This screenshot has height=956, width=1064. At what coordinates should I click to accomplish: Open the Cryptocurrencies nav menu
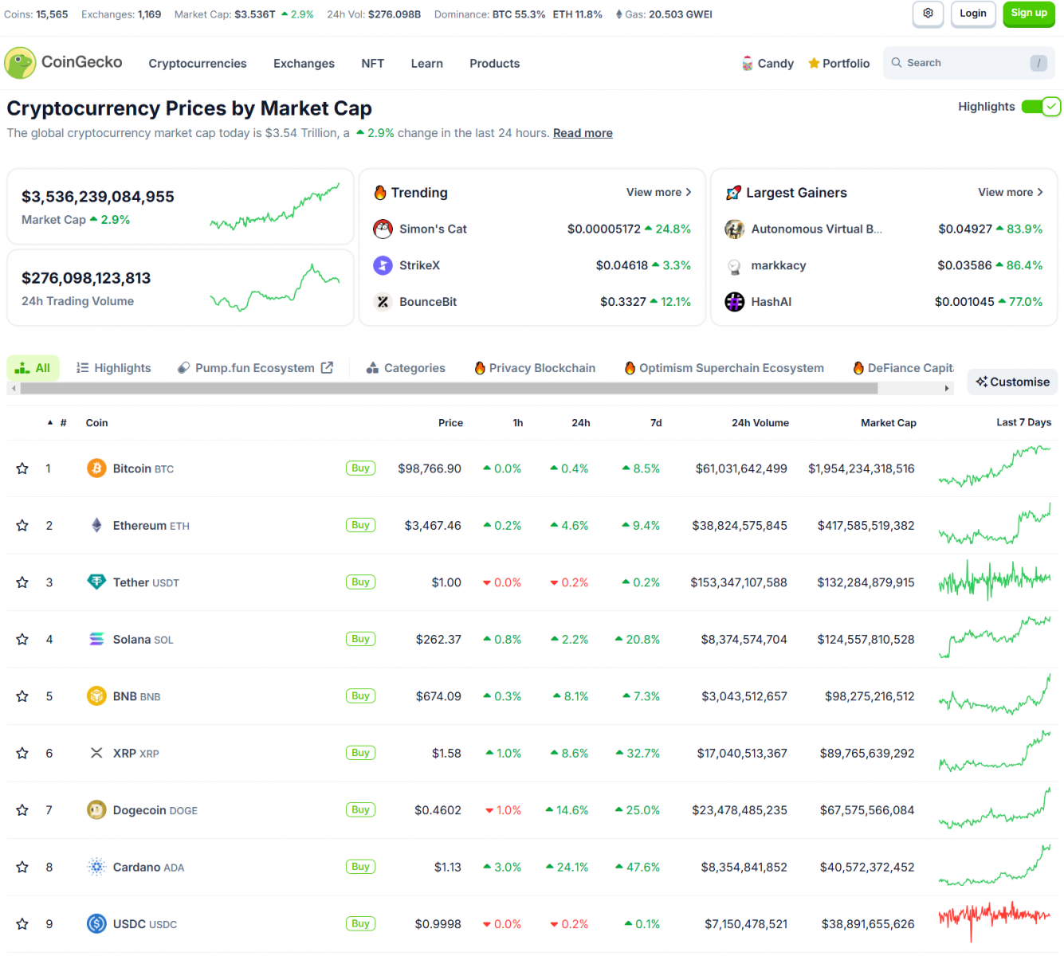[x=198, y=64]
